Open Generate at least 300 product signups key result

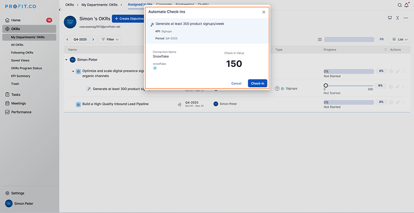119,89
